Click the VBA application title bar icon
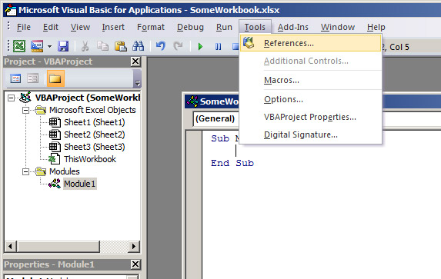 pos(11,10)
